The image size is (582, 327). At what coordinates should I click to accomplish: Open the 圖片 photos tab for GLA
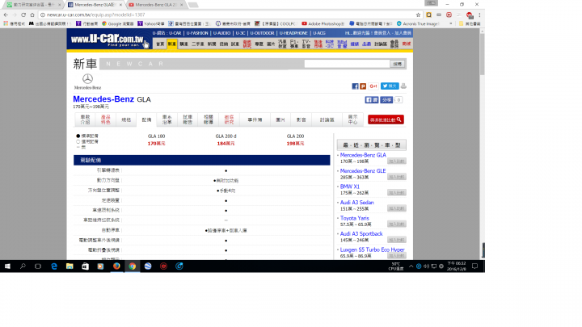point(280,119)
